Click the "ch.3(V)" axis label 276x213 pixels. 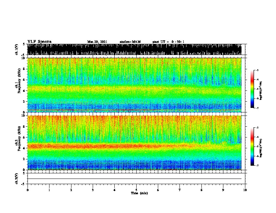(17, 179)
